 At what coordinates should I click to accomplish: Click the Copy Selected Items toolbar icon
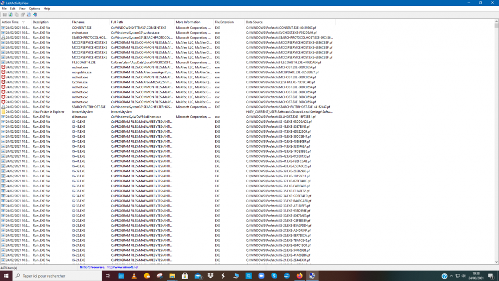pos(16,14)
